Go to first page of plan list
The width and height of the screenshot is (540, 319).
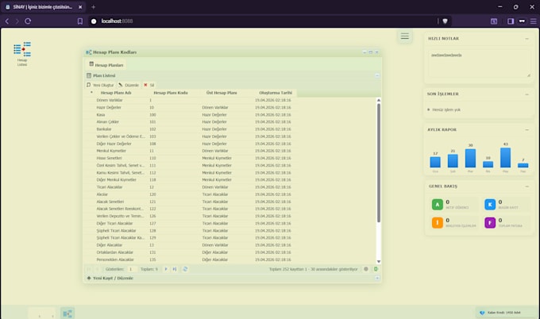[x=89, y=269]
